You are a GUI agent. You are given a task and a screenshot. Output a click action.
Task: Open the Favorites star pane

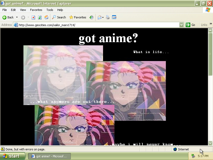77,17
